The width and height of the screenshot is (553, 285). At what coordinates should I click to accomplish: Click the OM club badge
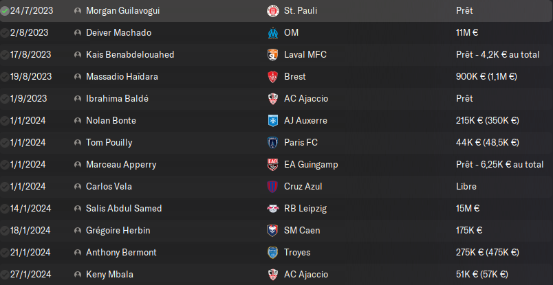click(x=272, y=33)
